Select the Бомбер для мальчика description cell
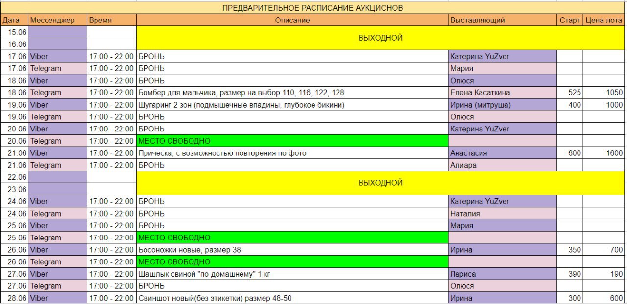The width and height of the screenshot is (627, 304). point(292,92)
